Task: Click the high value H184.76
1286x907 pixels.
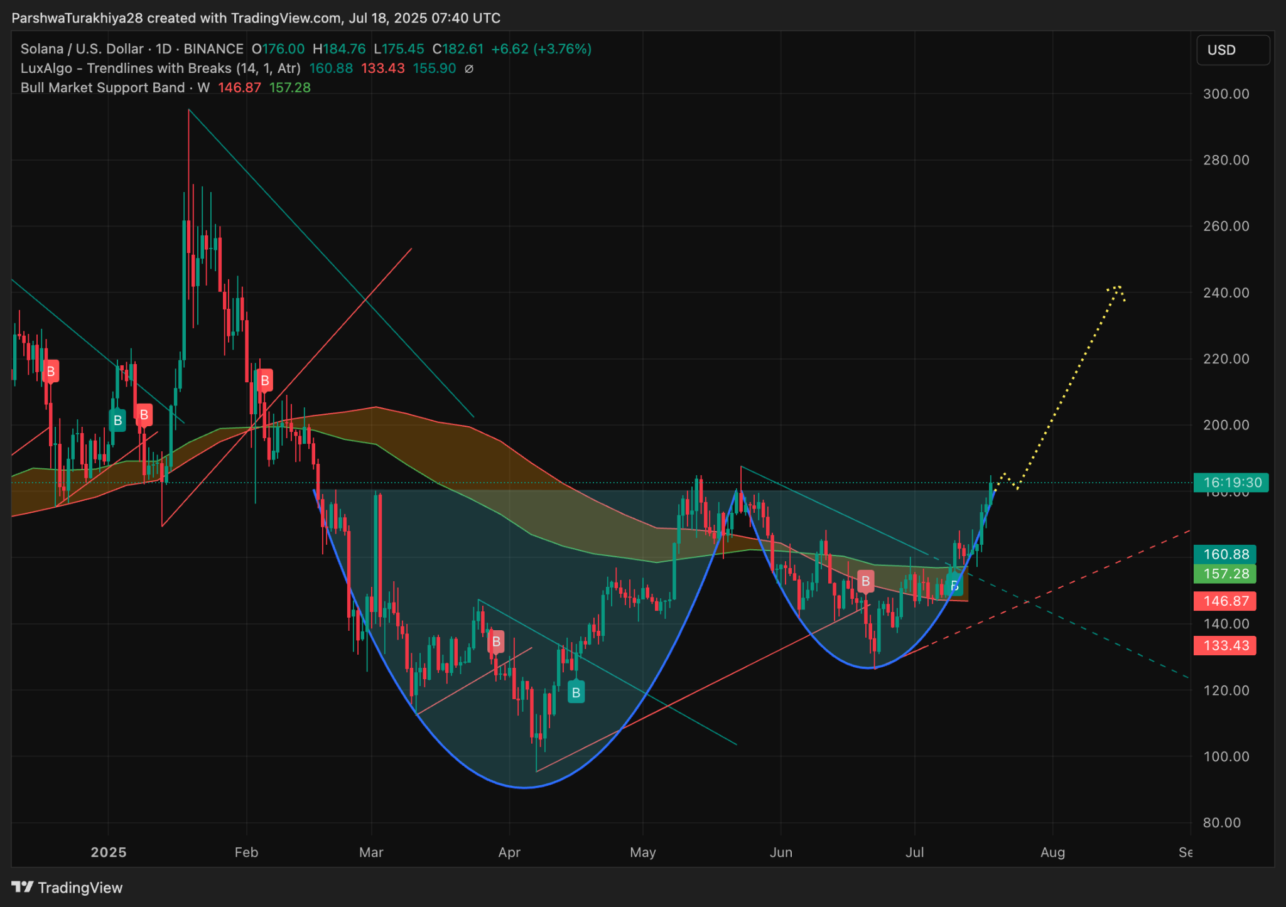Action: 339,49
